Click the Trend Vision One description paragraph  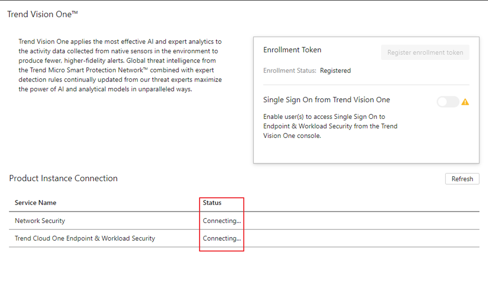[120, 65]
